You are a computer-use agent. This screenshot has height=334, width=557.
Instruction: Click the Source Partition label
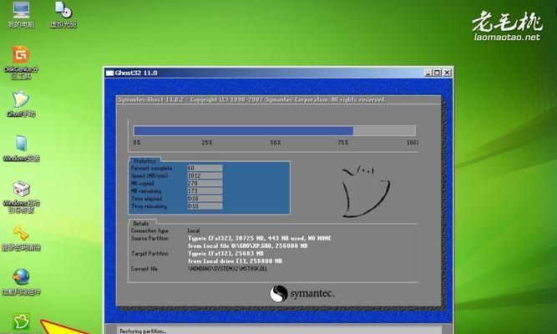(149, 238)
